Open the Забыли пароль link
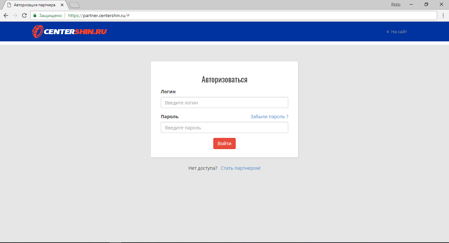 [x=269, y=117]
